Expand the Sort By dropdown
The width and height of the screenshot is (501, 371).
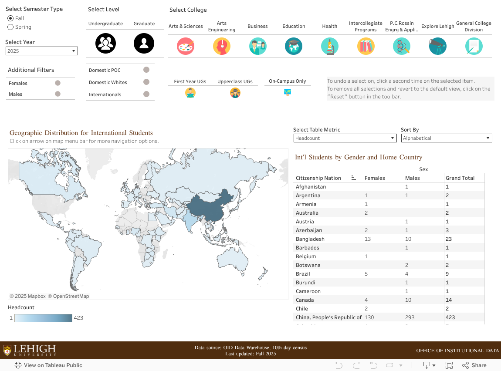446,138
